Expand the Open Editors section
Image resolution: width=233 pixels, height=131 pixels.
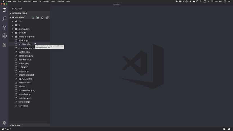pyautogui.click(x=19, y=13)
